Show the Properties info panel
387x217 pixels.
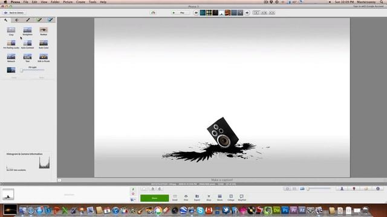(377, 189)
